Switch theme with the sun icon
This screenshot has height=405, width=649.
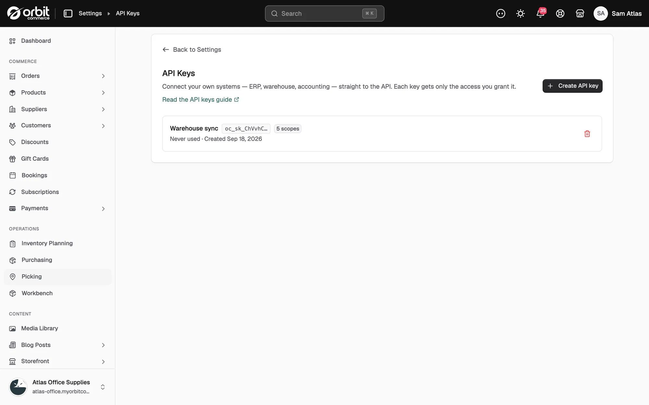pyautogui.click(x=520, y=13)
